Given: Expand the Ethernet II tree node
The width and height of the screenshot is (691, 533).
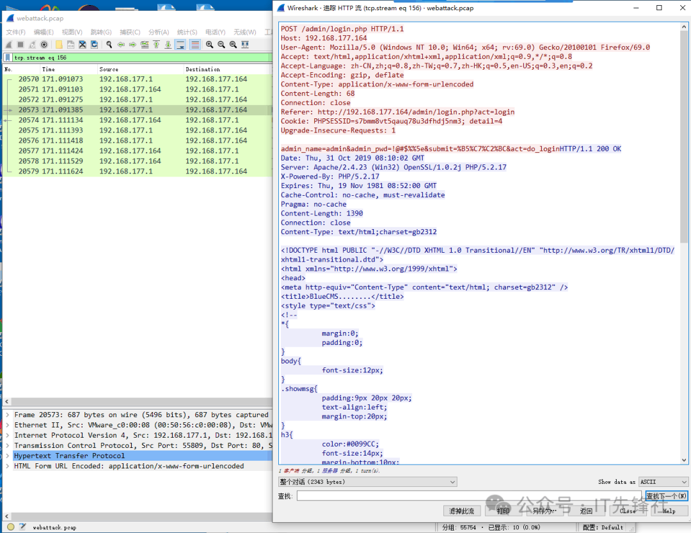Looking at the screenshot, I should pos(8,426).
